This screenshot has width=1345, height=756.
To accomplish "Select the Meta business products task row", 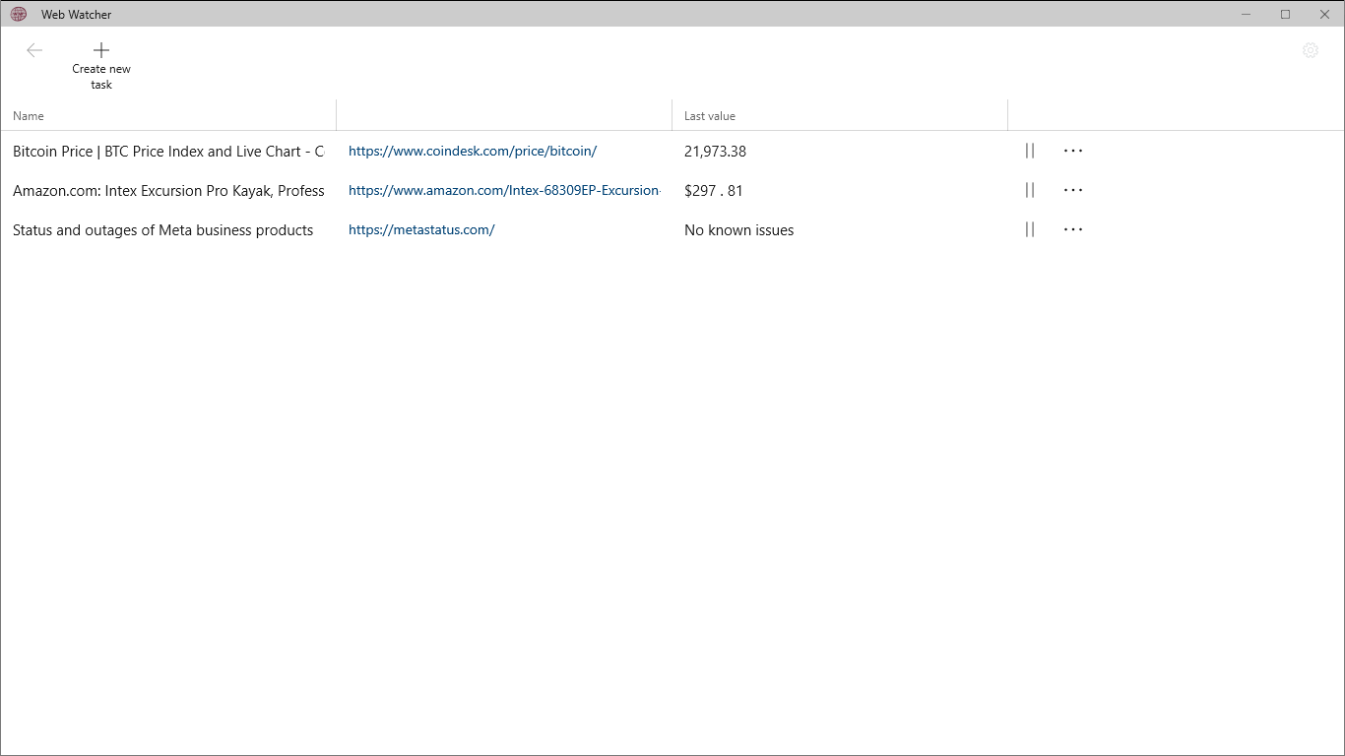I will pyautogui.click(x=162, y=229).
